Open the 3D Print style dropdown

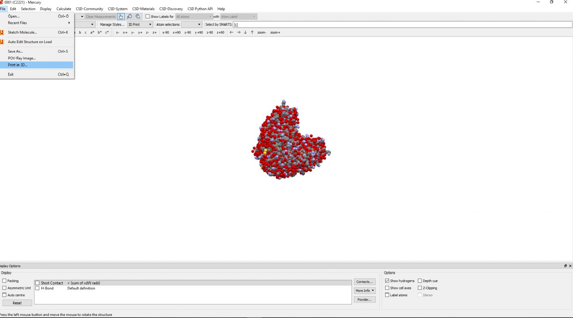140,25
